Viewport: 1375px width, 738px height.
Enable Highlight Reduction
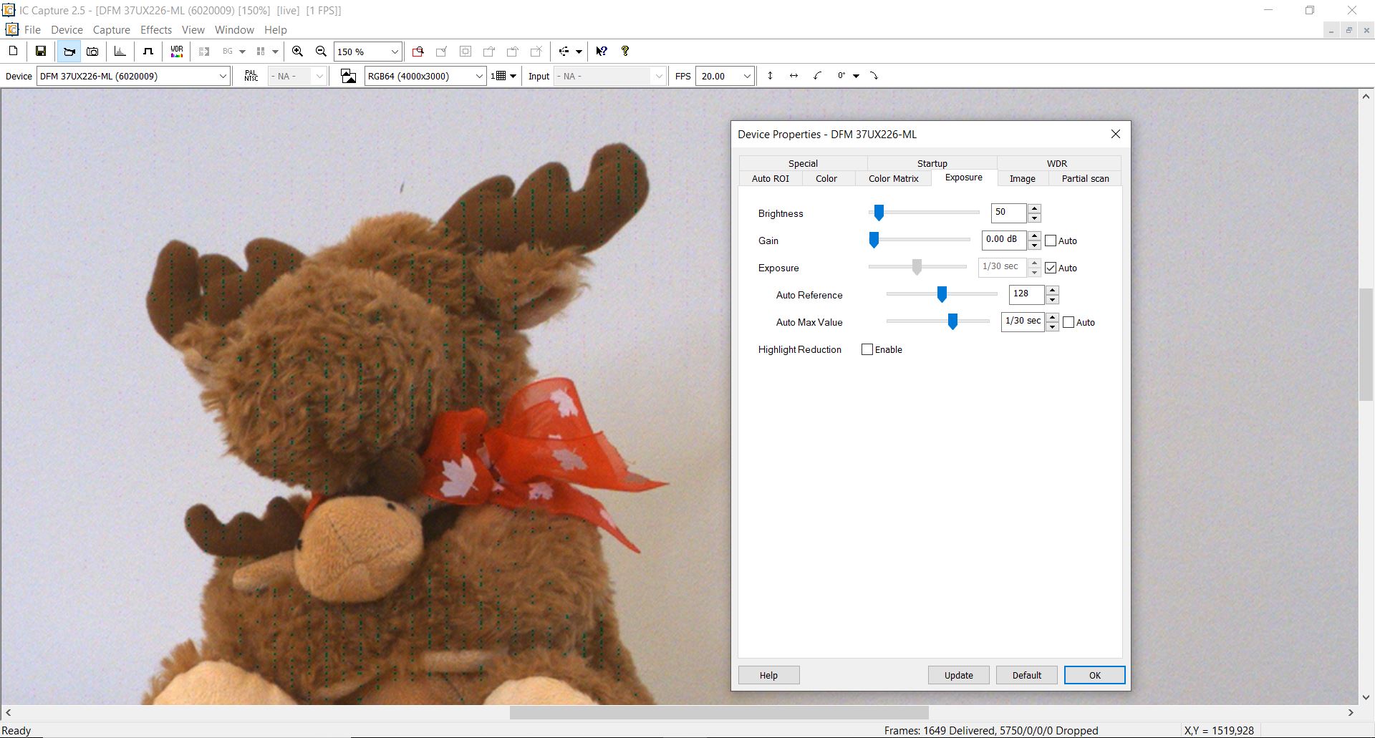867,349
